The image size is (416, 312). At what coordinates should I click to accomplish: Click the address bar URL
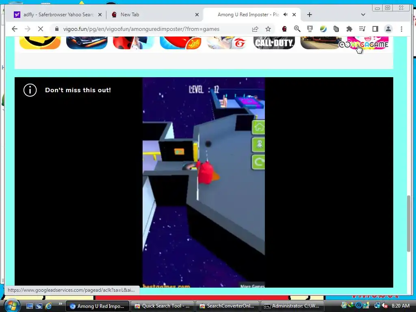point(141,29)
